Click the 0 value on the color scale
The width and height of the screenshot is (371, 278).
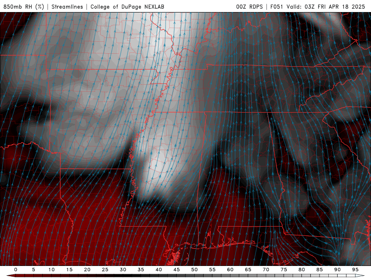click(x=16, y=270)
